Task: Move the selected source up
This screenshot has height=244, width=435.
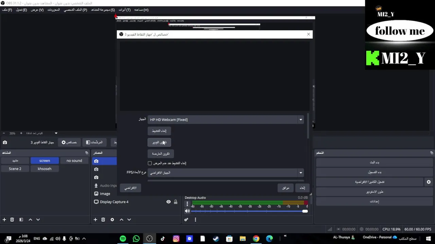Action: tap(121, 220)
